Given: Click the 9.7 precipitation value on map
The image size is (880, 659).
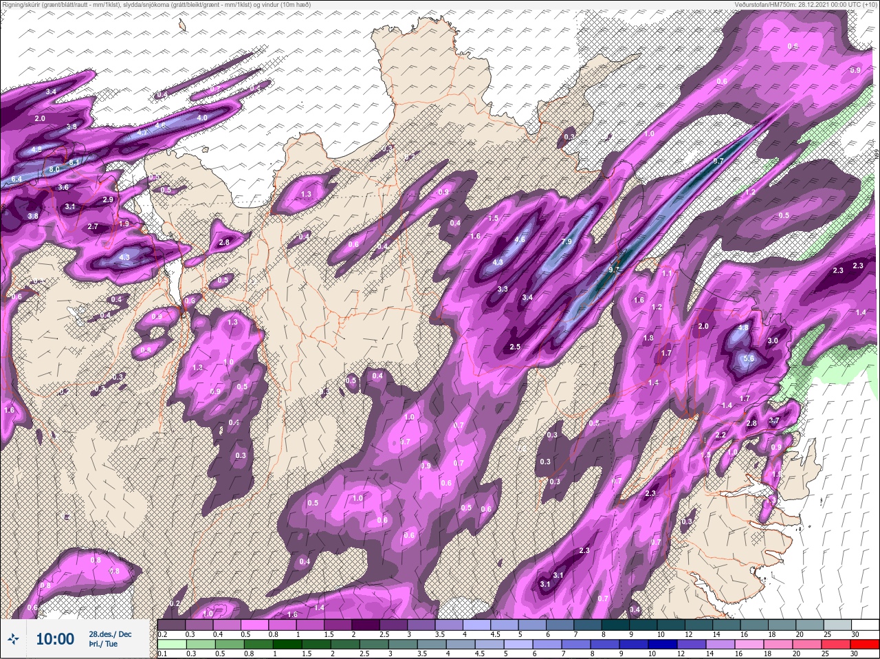Looking at the screenshot, I should coord(615,270).
